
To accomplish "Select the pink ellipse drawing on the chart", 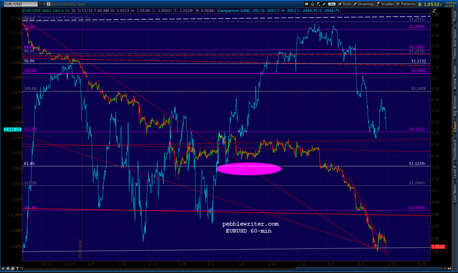I will coord(249,169).
